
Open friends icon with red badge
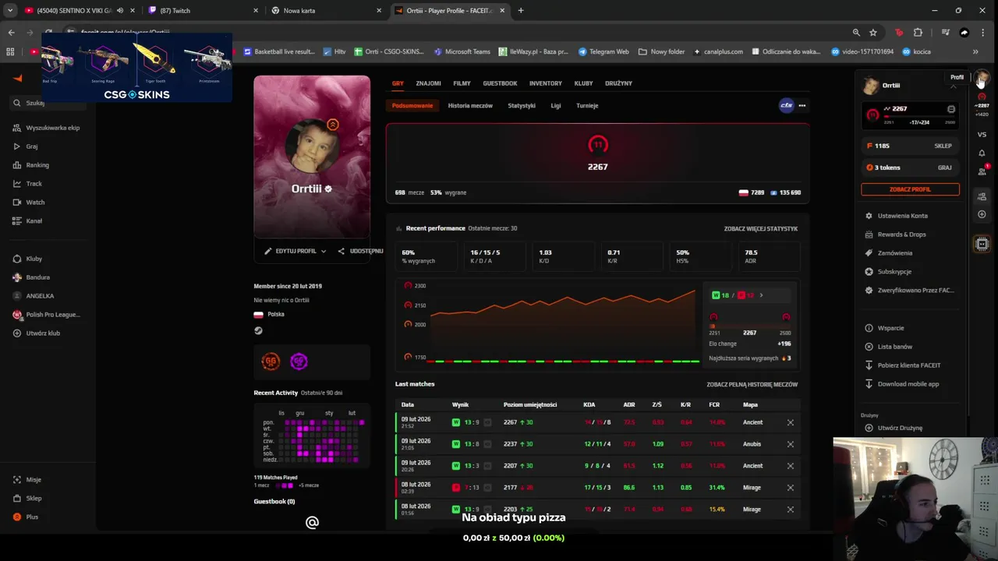tap(982, 171)
